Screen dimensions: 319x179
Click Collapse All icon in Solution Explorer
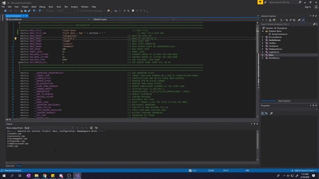pos(290,20)
